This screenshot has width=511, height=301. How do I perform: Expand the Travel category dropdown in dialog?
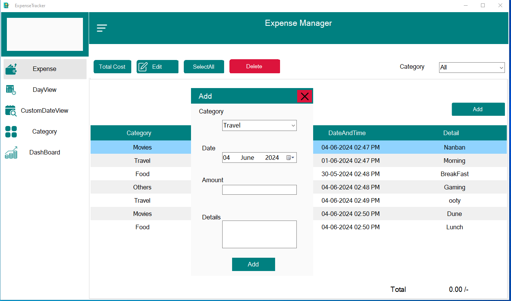[293, 125]
